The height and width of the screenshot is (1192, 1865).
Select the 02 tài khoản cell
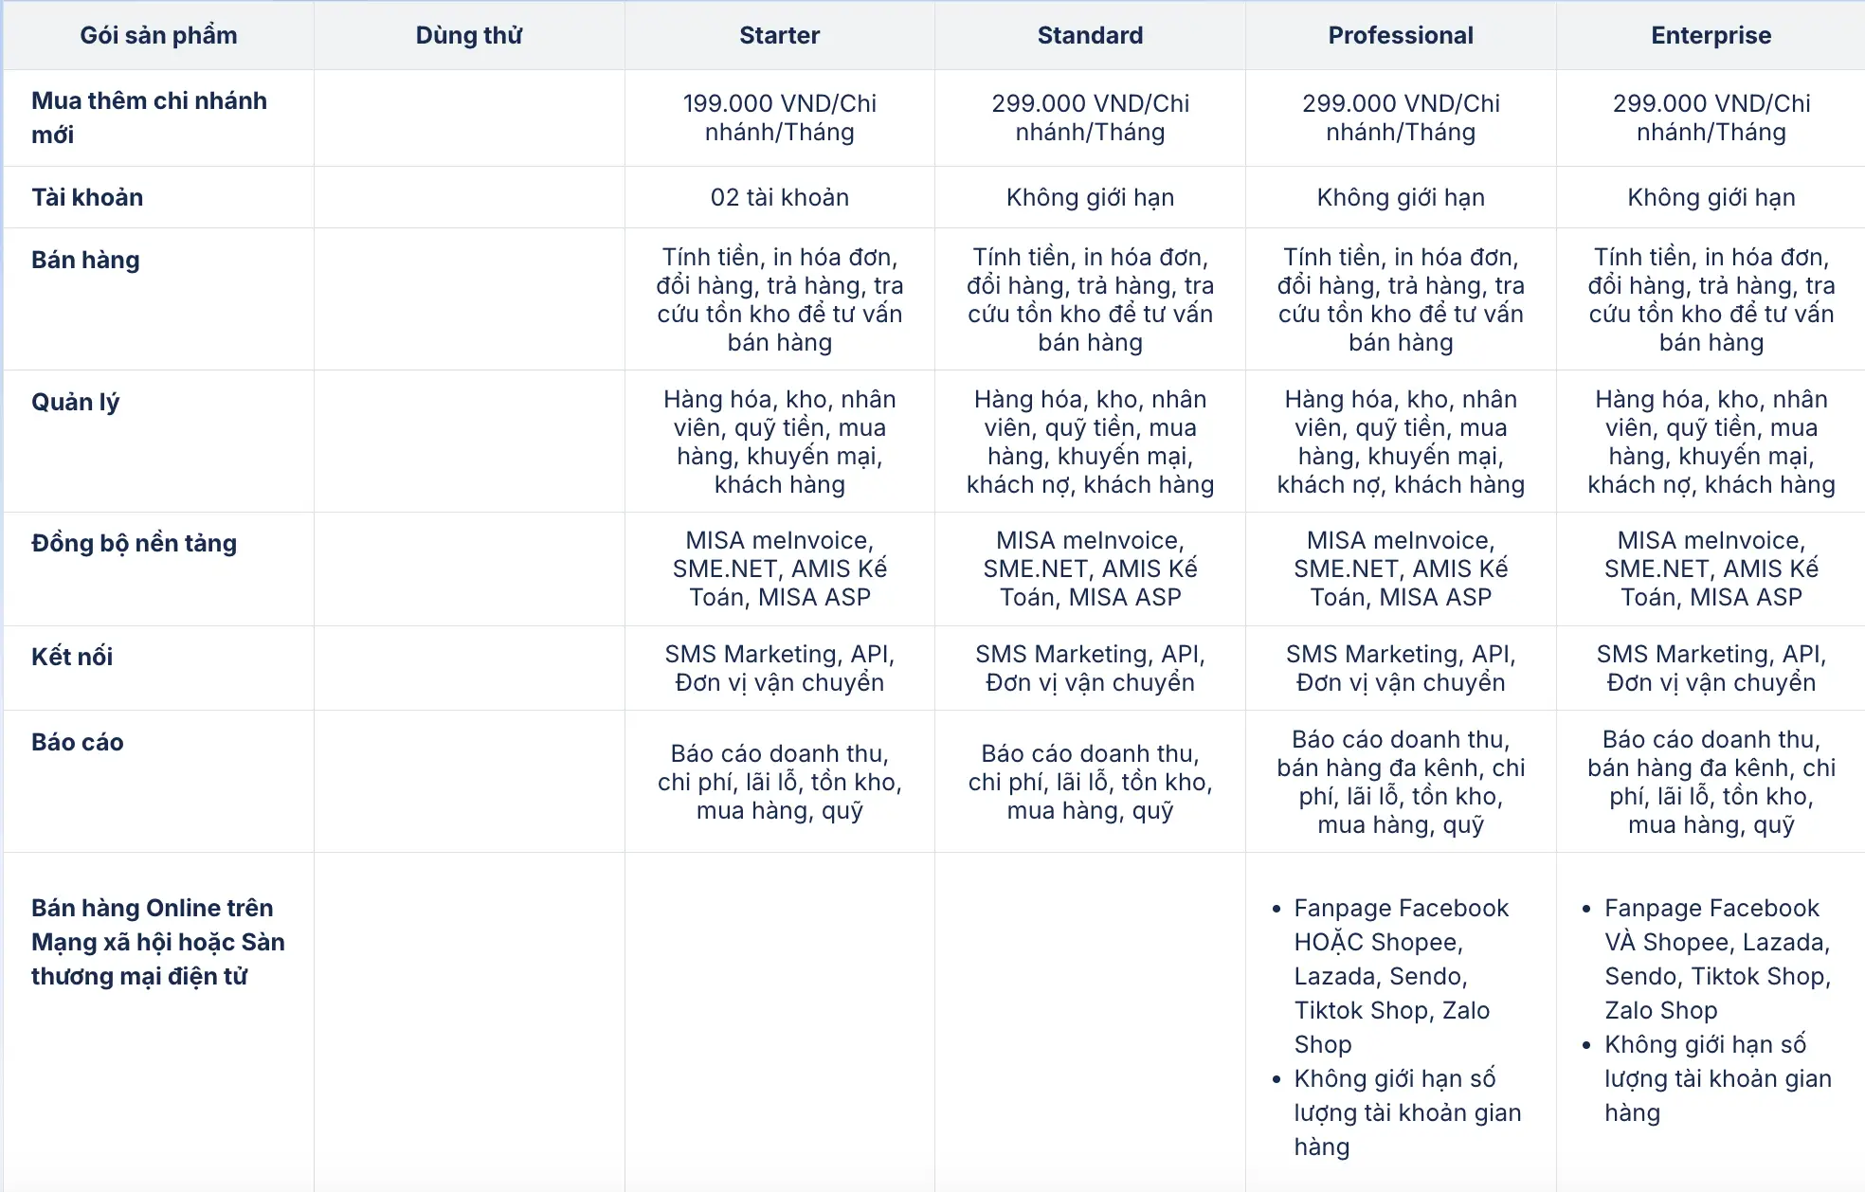779,197
